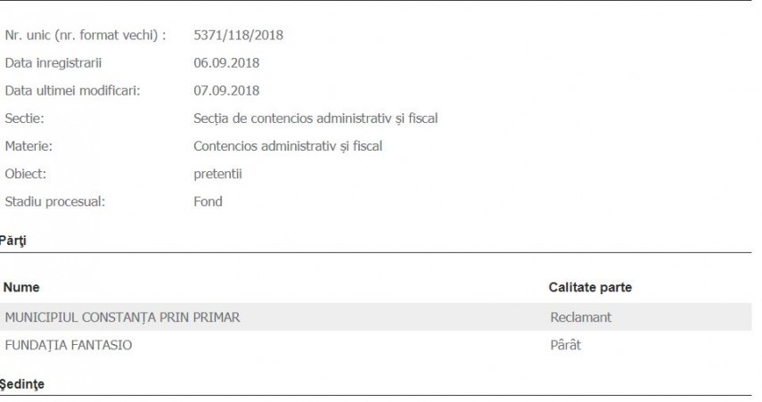Click the "Nr. unic (nr. format vechi)" label
762x402 pixels.
click(86, 36)
